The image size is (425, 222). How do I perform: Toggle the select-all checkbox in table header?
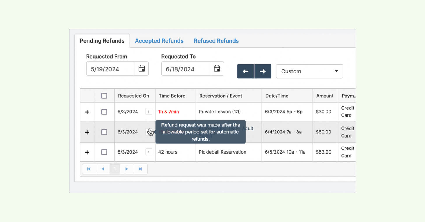[x=104, y=96]
